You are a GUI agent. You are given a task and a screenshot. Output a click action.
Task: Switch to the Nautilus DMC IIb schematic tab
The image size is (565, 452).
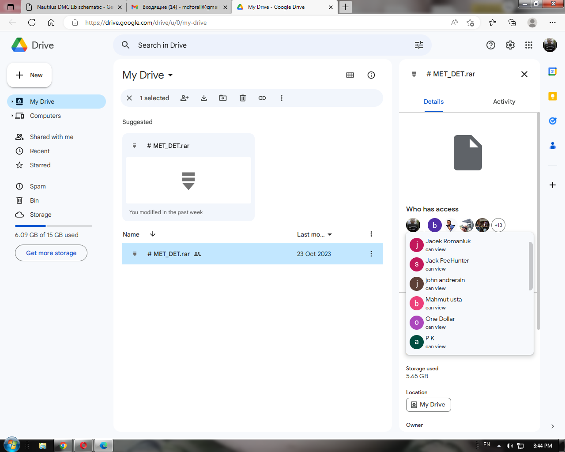pos(74,7)
